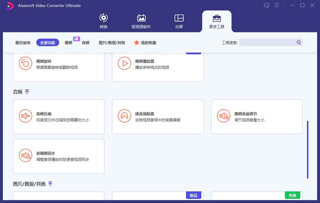The width and height of the screenshot is (320, 203).
Task: Open the 噪音消除器 headphone icon
Action: click(124, 116)
